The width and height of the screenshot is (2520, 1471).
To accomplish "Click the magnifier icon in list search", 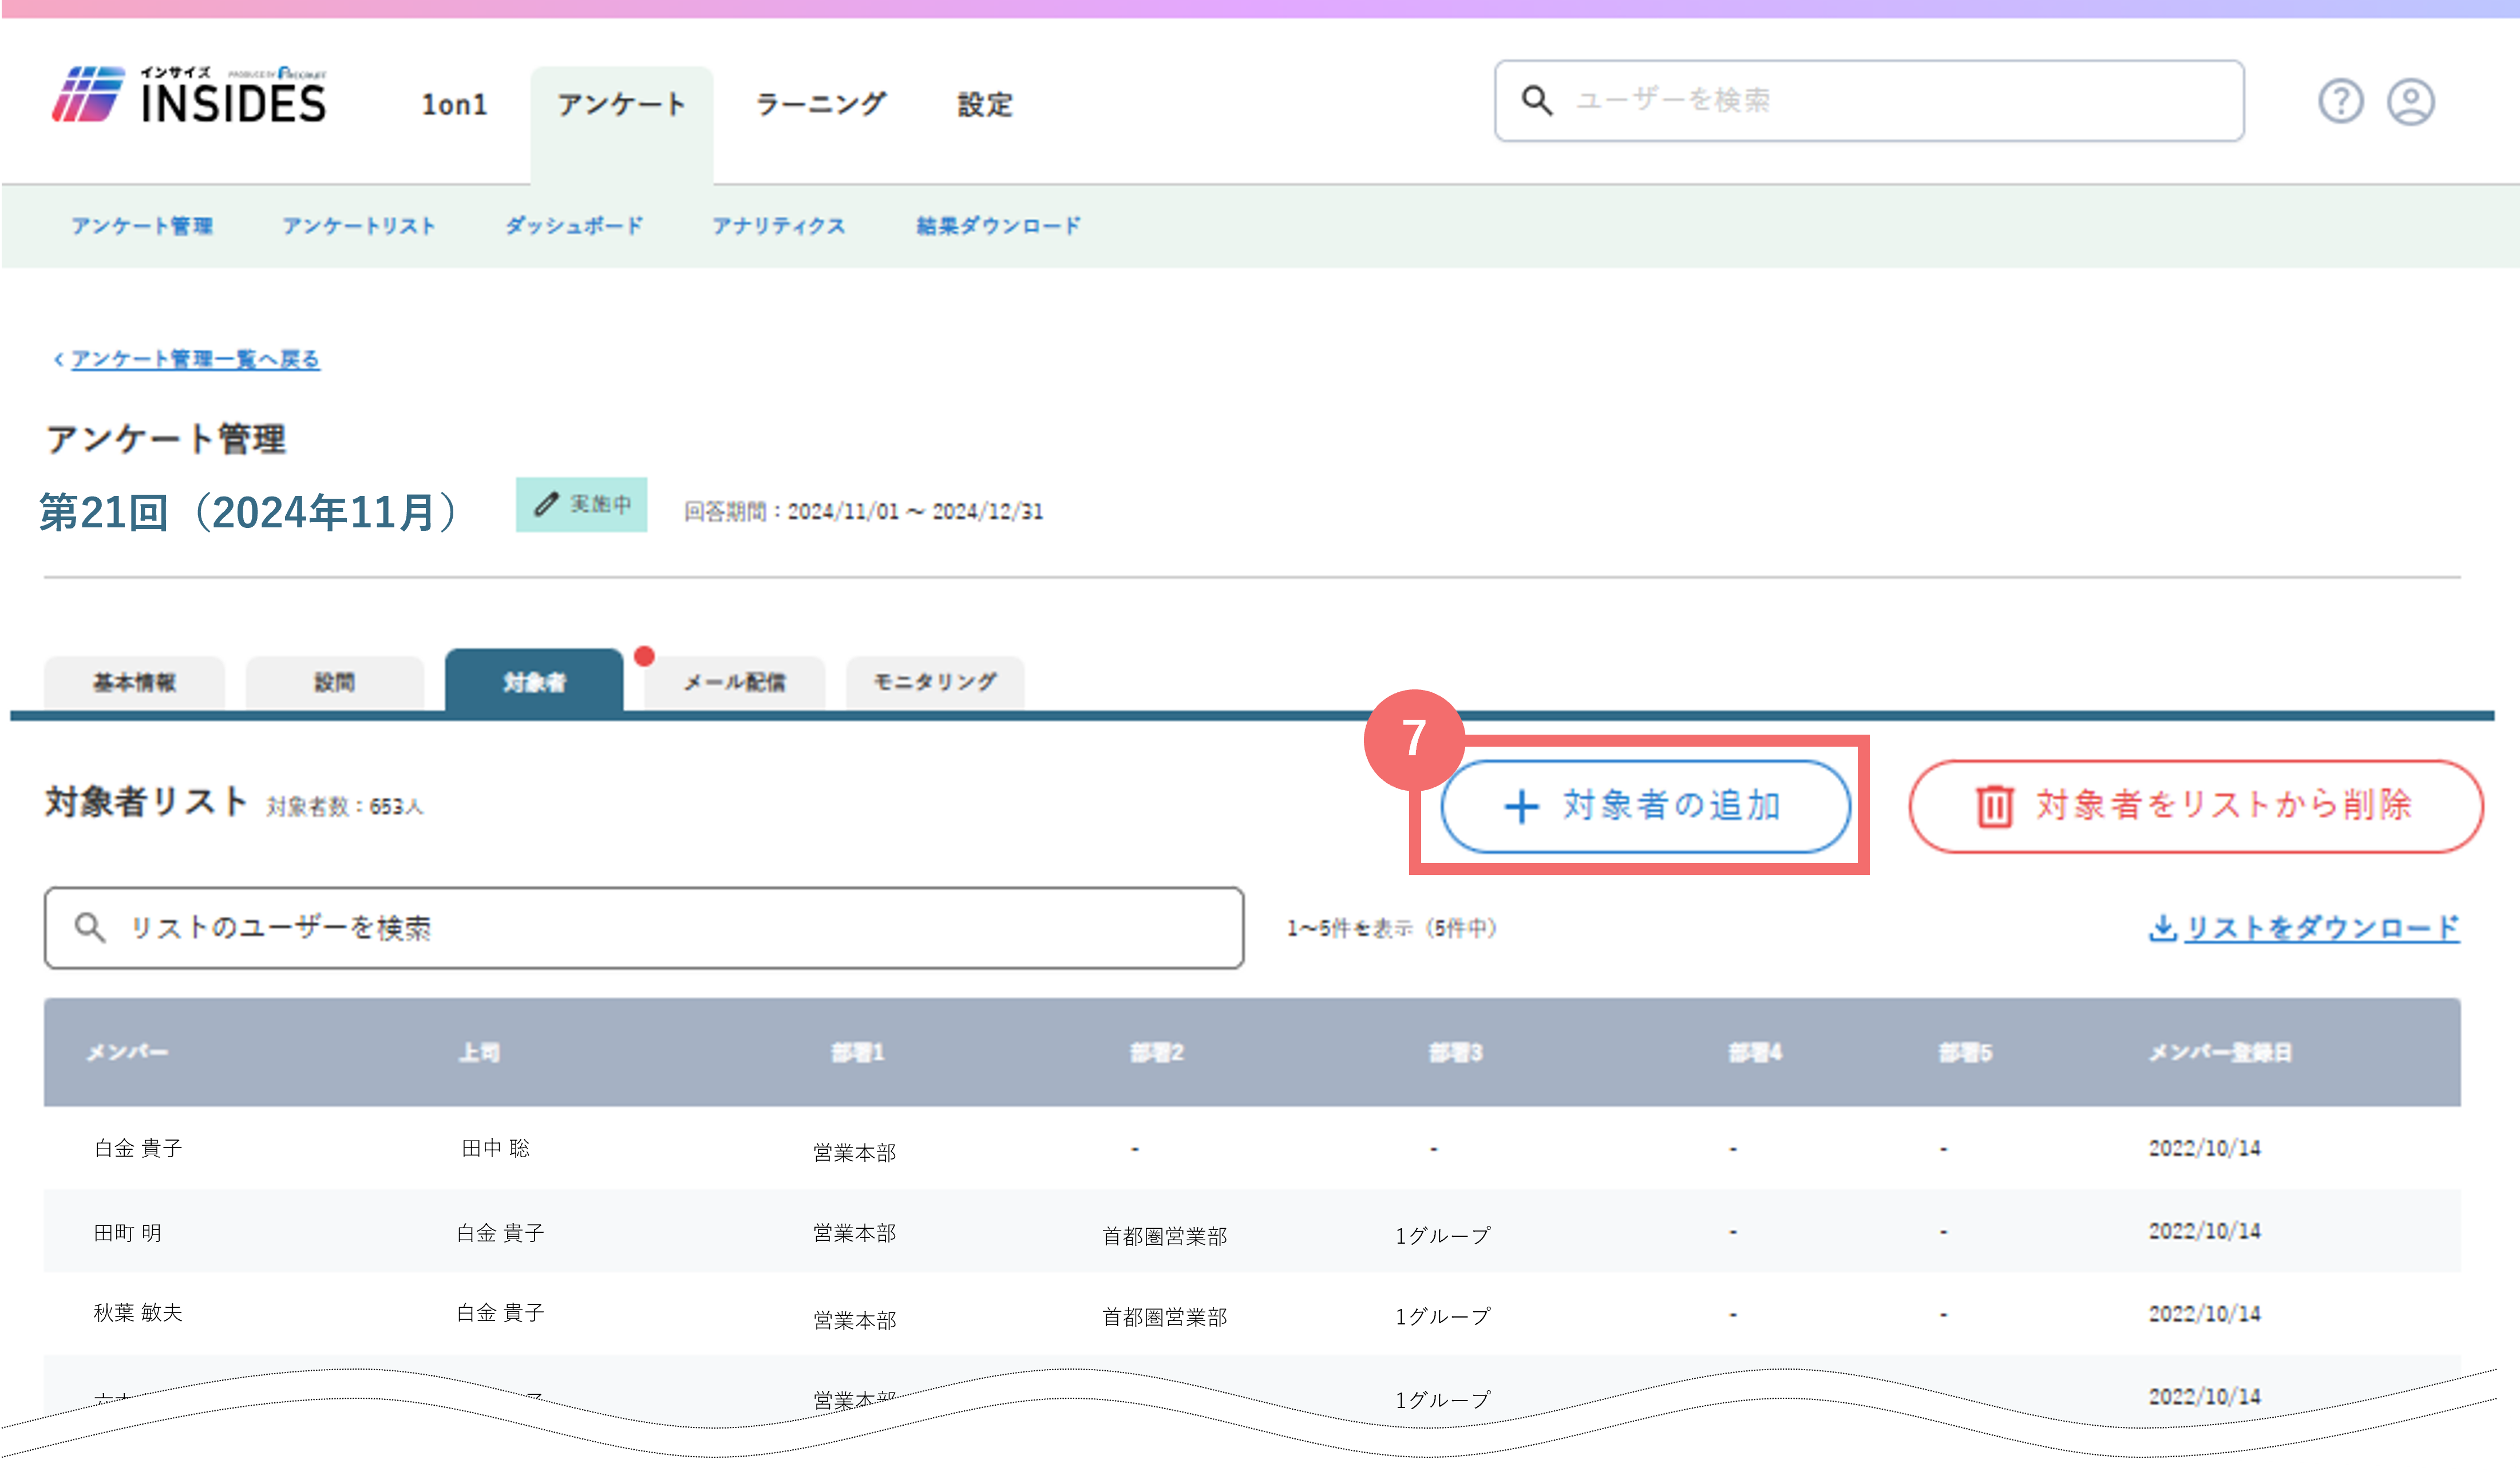I will click(x=90, y=928).
